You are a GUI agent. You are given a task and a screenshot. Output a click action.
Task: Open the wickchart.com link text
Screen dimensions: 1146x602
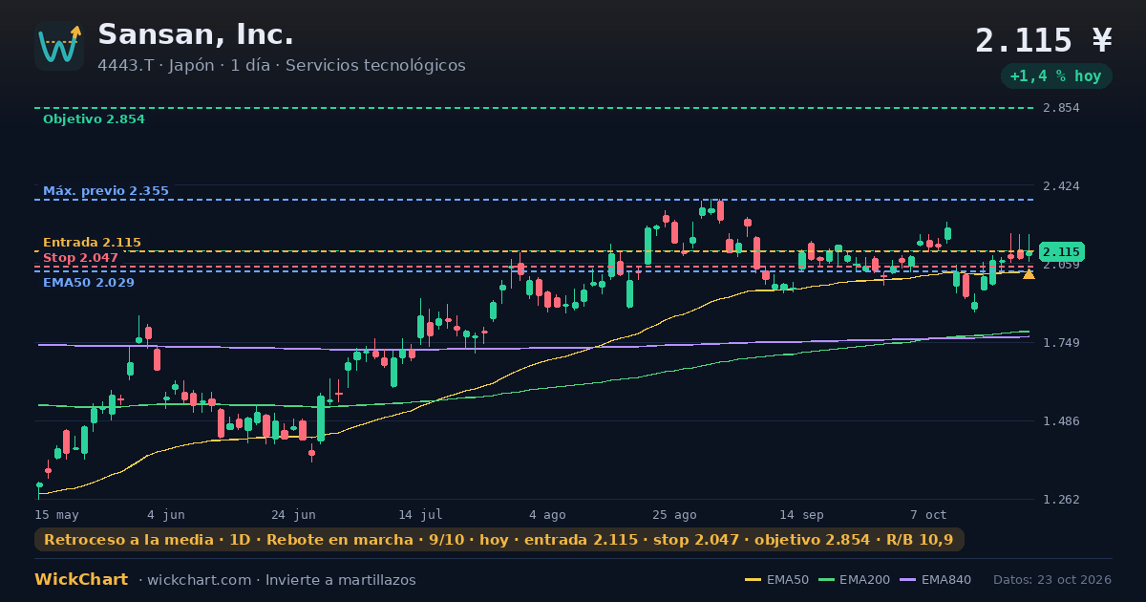[199, 580]
